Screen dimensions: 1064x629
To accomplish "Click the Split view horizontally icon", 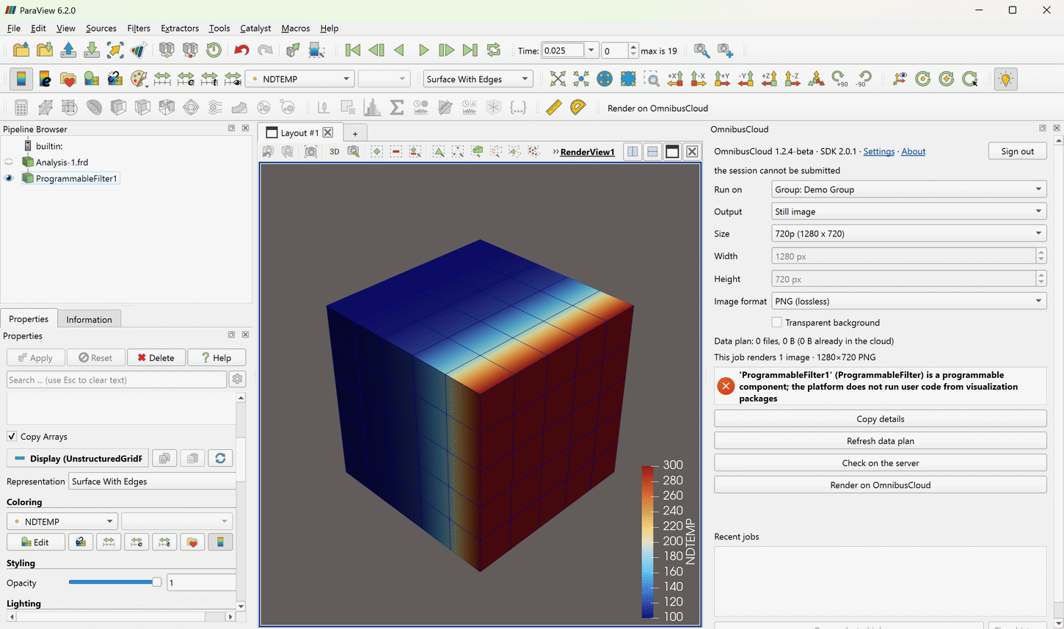I will [633, 152].
